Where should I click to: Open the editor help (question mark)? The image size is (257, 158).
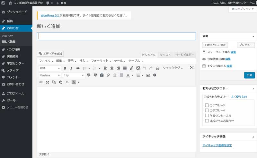pos(155,75)
